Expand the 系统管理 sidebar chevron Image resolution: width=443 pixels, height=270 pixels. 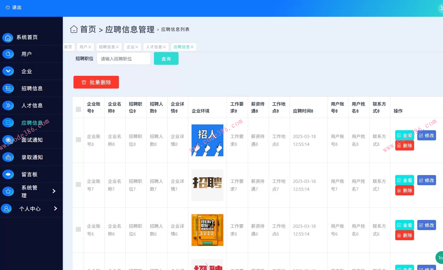(54, 191)
